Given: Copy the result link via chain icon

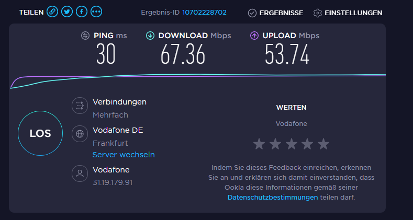Looking at the screenshot, I should (52, 12).
